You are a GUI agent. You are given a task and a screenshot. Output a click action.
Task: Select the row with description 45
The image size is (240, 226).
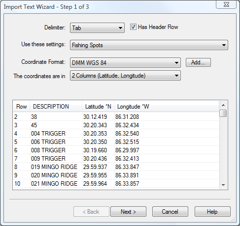coord(116,125)
